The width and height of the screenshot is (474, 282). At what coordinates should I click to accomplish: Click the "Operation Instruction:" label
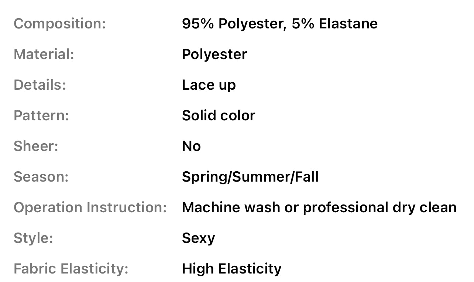pyautogui.click(x=90, y=208)
